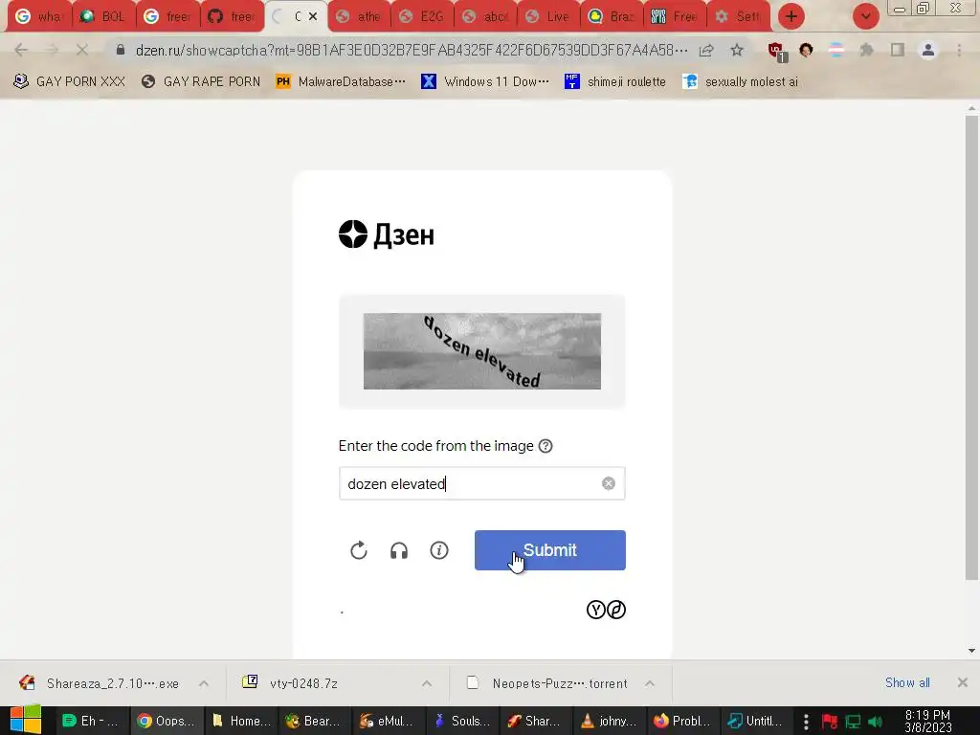Image resolution: width=980 pixels, height=735 pixels.
Task: Open Oops Chrome taskbar item
Action: 167,721
